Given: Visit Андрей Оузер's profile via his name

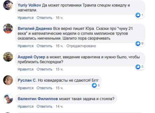Looking at the screenshot, I should click(x=31, y=57).
